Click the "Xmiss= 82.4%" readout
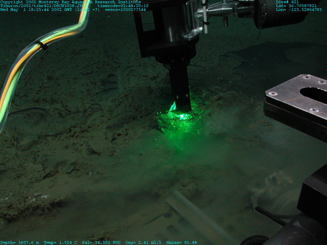Viewport: 327px width, 245px height. coord(181,242)
